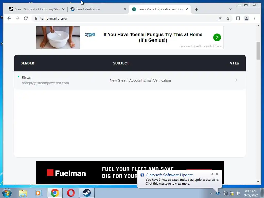The height and width of the screenshot is (198, 264).
Task: Open Steam from the taskbar
Action: (87, 193)
